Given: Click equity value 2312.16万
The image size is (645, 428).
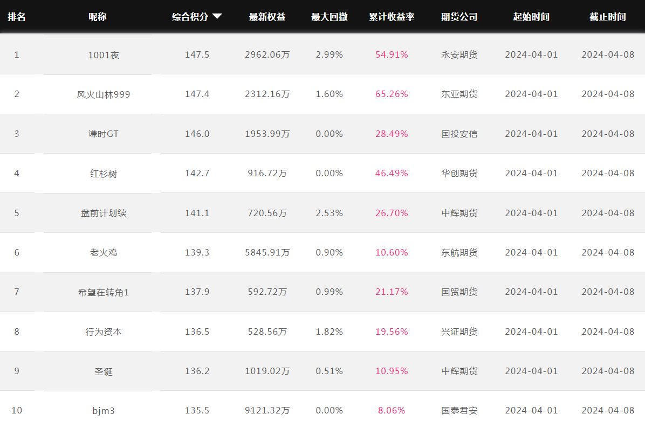Looking at the screenshot, I should point(267,94).
